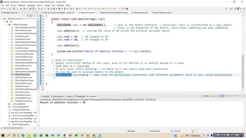Screen dimensions: 246x138
Task: Click the Debug bug icon in toolbar
Action: [49, 9]
